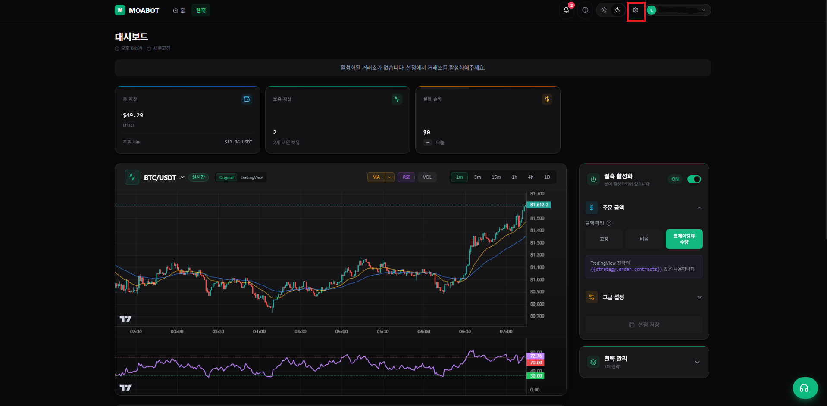Click the 새로고침 refresh link
This screenshot has width=827, height=406.
point(159,48)
